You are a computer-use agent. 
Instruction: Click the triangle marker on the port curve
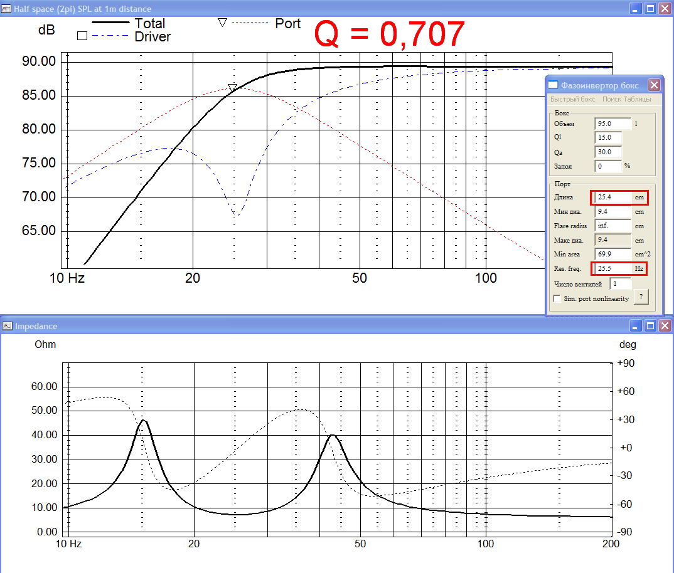pyautogui.click(x=232, y=88)
